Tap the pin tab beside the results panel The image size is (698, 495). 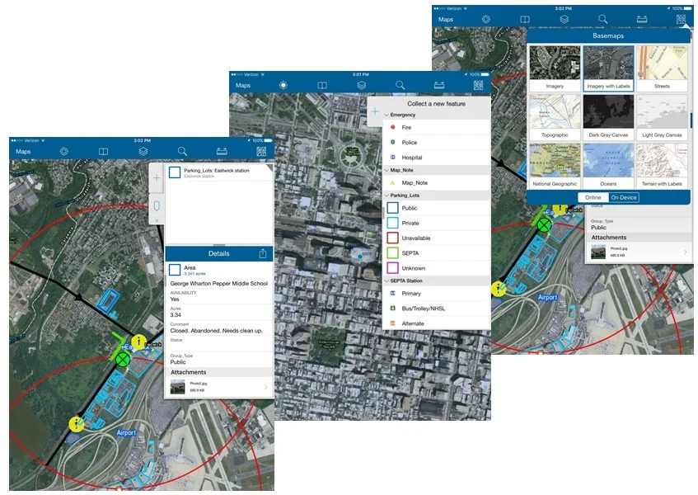(x=157, y=206)
